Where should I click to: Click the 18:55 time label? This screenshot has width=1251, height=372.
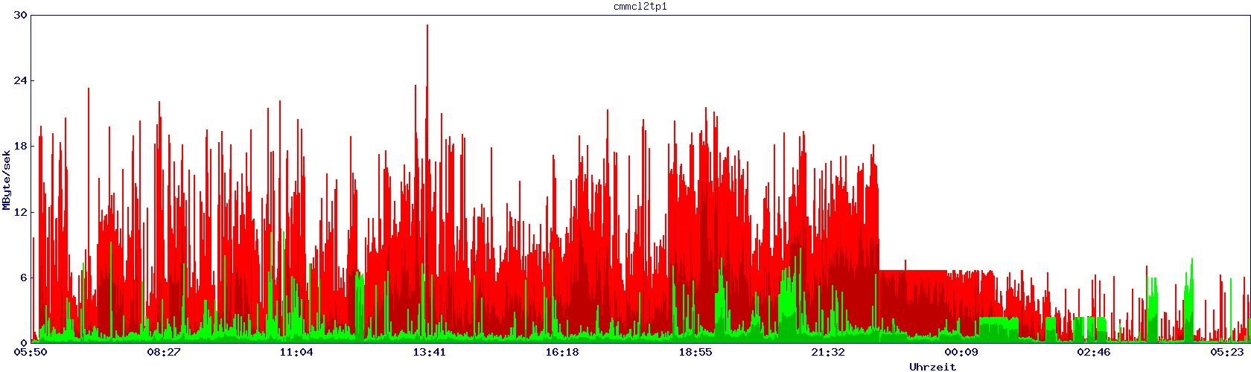click(695, 352)
